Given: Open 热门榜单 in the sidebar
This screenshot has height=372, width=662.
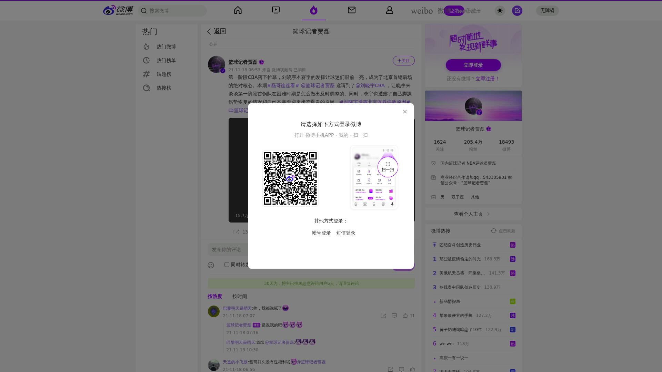Looking at the screenshot, I should coord(166,60).
